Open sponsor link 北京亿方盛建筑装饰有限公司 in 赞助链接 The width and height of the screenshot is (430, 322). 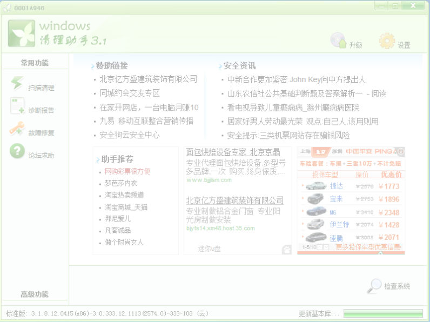pyautogui.click(x=149, y=79)
